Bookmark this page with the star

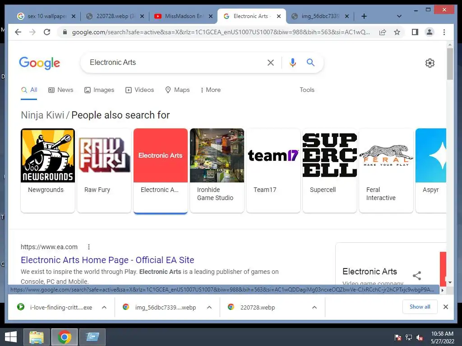[x=397, y=32]
